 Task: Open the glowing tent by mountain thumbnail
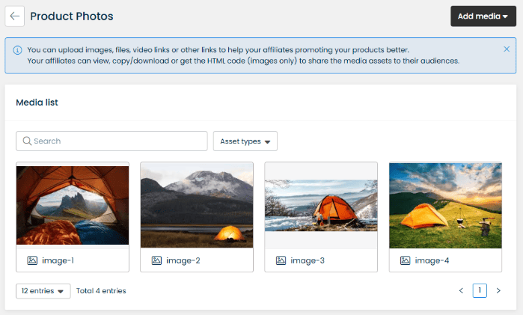[197, 206]
